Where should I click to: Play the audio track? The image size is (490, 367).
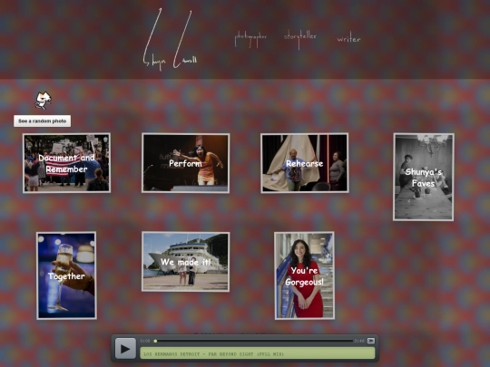pos(125,349)
